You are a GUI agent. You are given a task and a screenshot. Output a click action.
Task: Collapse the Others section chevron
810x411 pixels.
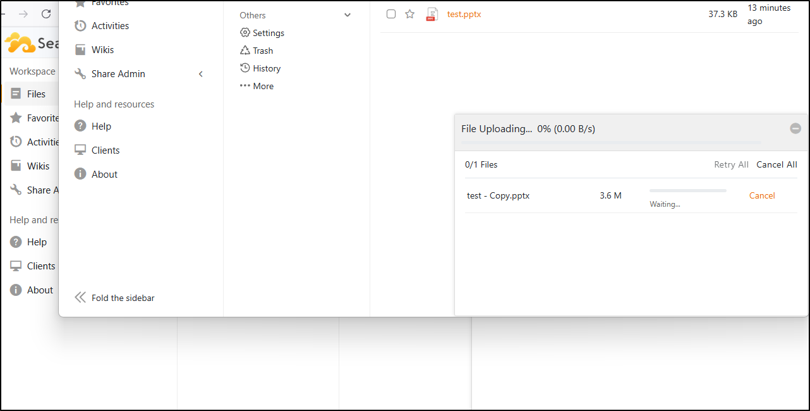[x=347, y=15]
